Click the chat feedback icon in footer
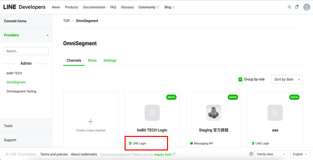This screenshot has height=160, width=313. (x=251, y=154)
